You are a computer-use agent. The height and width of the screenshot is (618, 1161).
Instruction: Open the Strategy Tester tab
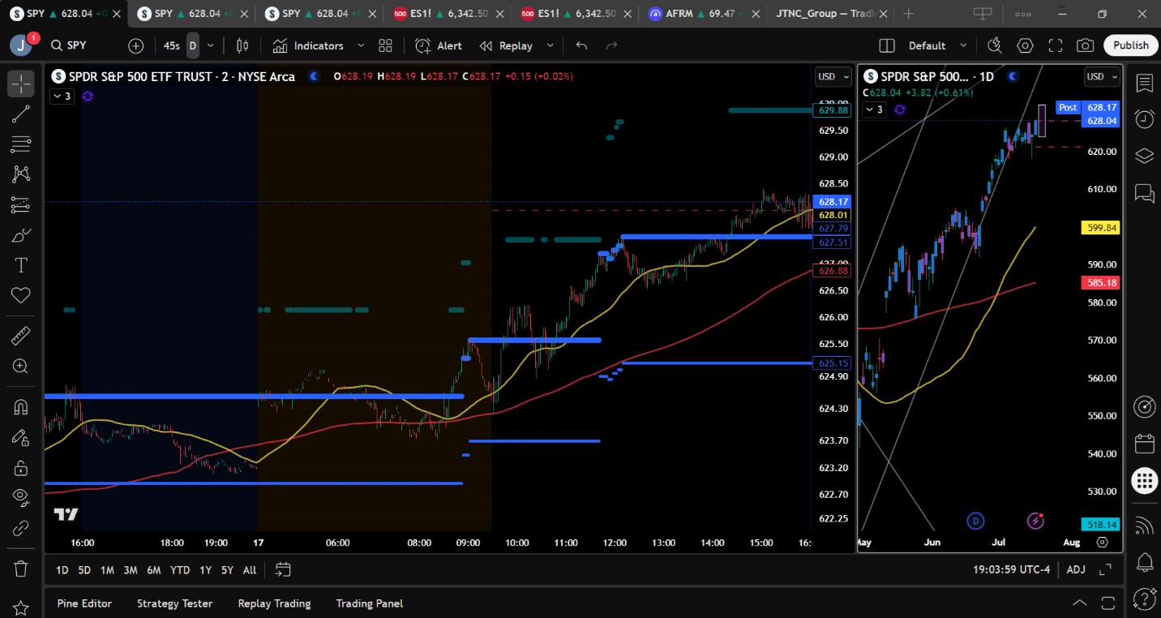(x=174, y=603)
